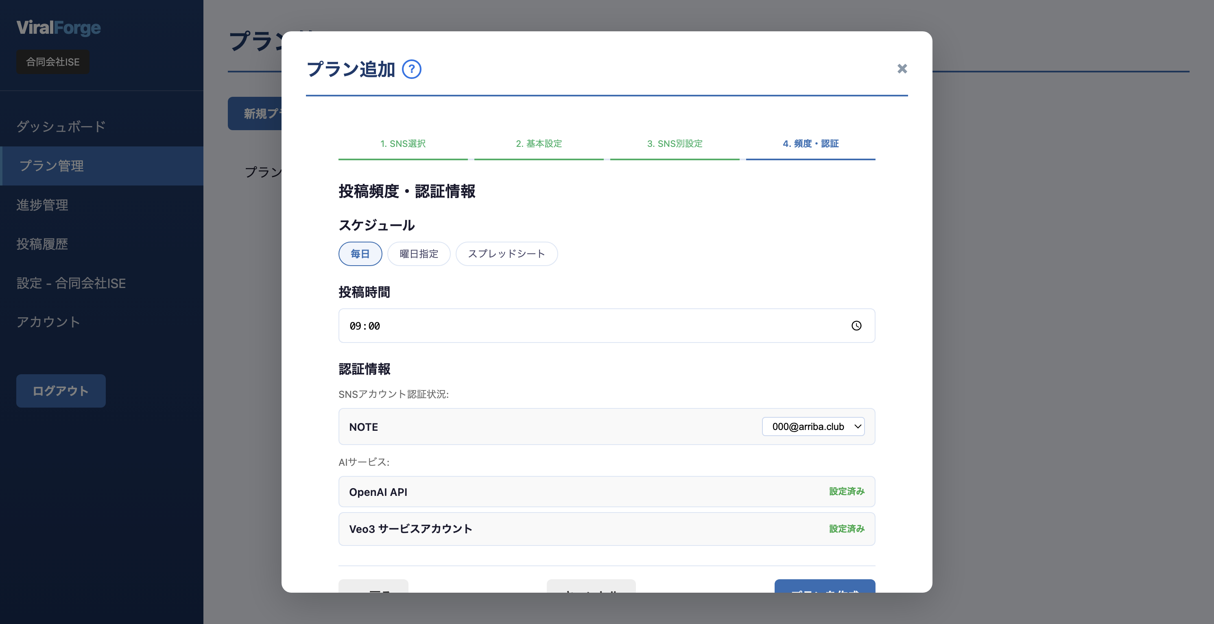Viewport: 1214px width, 624px height.
Task: Open 設定 - 合同会社ISE in the sidebar
Action: (71, 283)
